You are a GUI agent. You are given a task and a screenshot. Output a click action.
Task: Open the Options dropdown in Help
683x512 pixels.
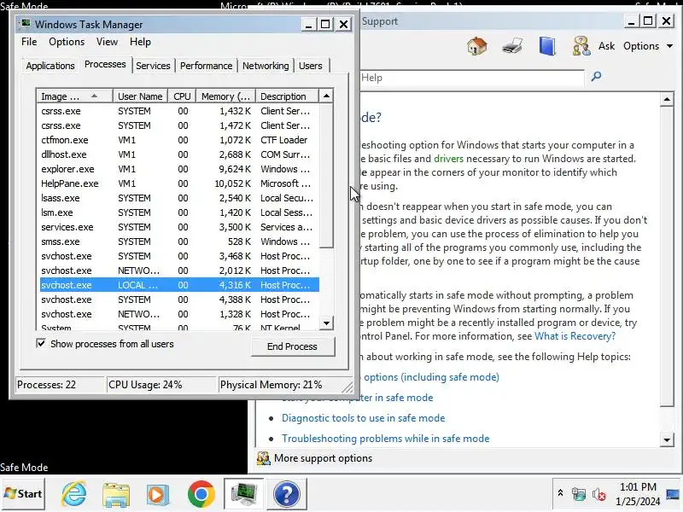tap(647, 46)
